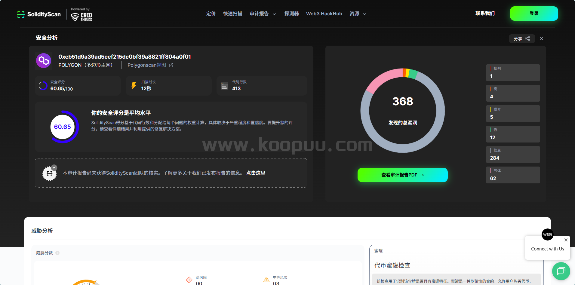Open the 审计报告 menu

[259, 14]
